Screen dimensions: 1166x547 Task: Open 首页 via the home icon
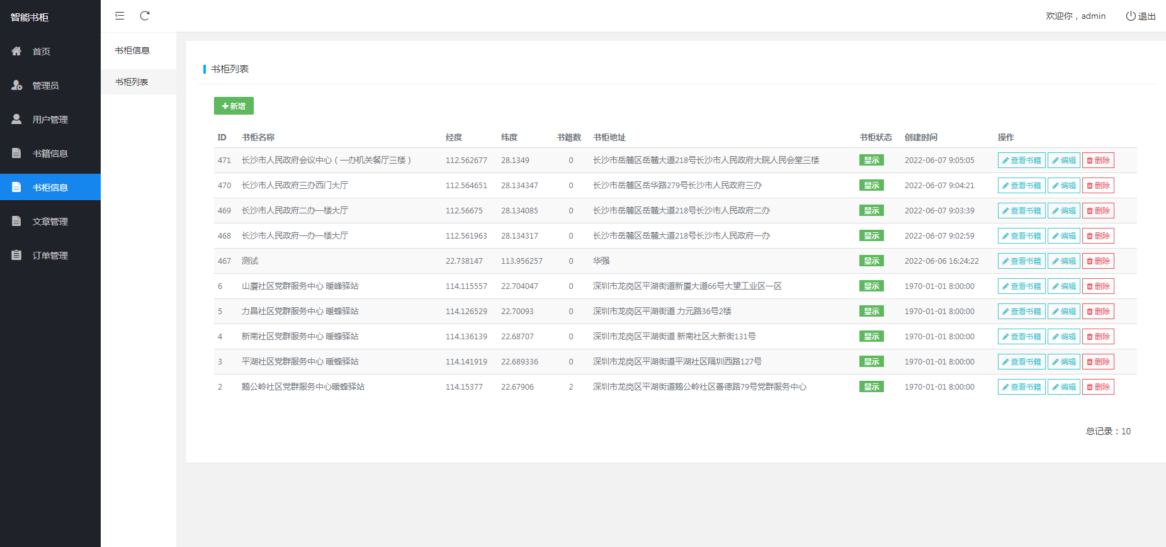click(x=17, y=51)
